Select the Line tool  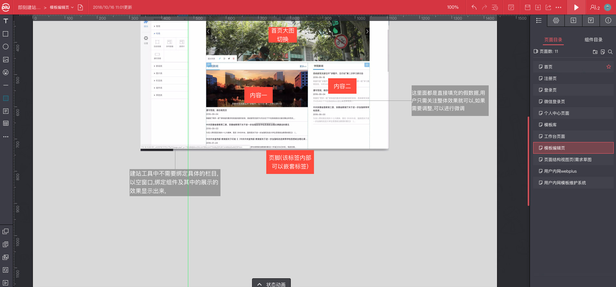click(5, 85)
